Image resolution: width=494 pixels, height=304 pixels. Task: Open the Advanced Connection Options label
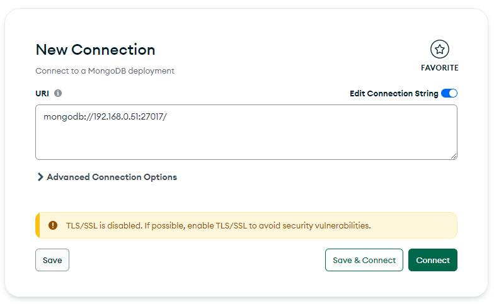112,177
